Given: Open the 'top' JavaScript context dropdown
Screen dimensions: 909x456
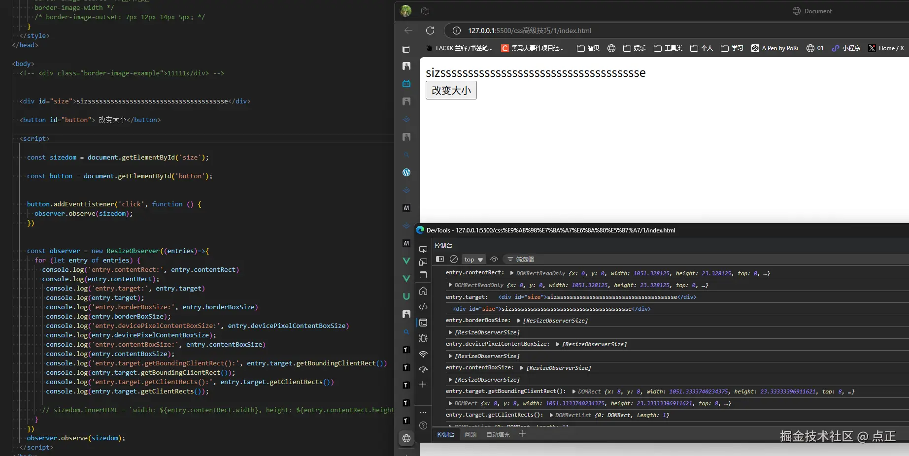Looking at the screenshot, I should [473, 260].
